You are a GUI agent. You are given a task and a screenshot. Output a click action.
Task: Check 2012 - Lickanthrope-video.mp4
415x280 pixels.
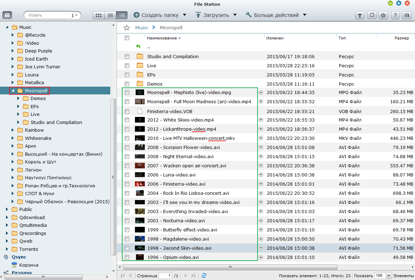127,129
